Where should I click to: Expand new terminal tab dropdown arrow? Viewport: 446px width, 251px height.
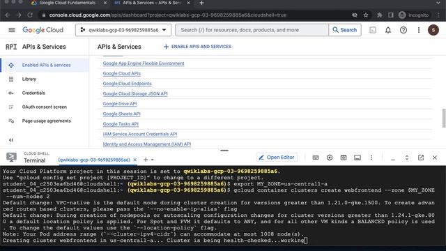tap(153, 160)
